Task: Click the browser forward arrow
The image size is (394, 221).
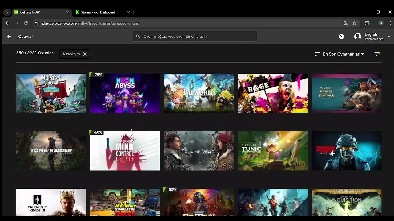Action: 17,23
